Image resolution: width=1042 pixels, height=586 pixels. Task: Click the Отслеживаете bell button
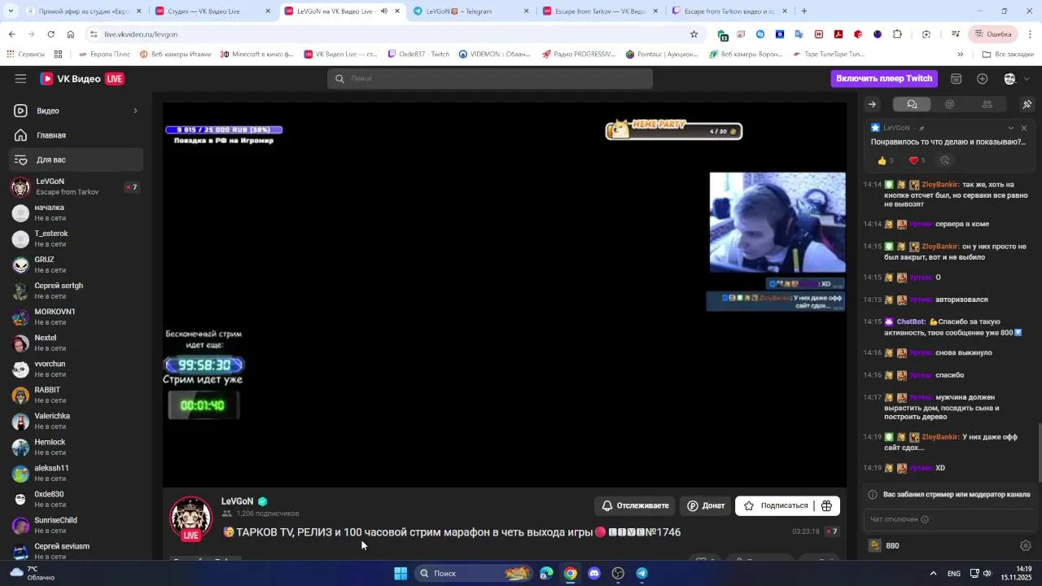tap(635, 505)
